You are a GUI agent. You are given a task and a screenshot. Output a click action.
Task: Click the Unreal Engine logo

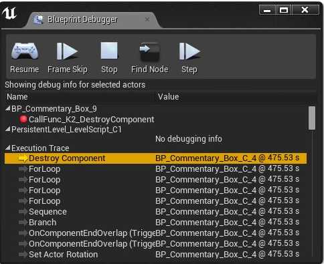tap(9, 13)
